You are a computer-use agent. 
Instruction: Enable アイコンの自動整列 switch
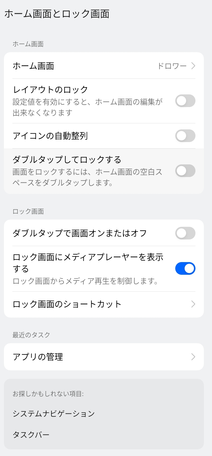(185, 136)
